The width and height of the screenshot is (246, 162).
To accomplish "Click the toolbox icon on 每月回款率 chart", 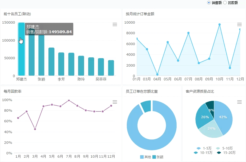I will [x=115, y=102].
